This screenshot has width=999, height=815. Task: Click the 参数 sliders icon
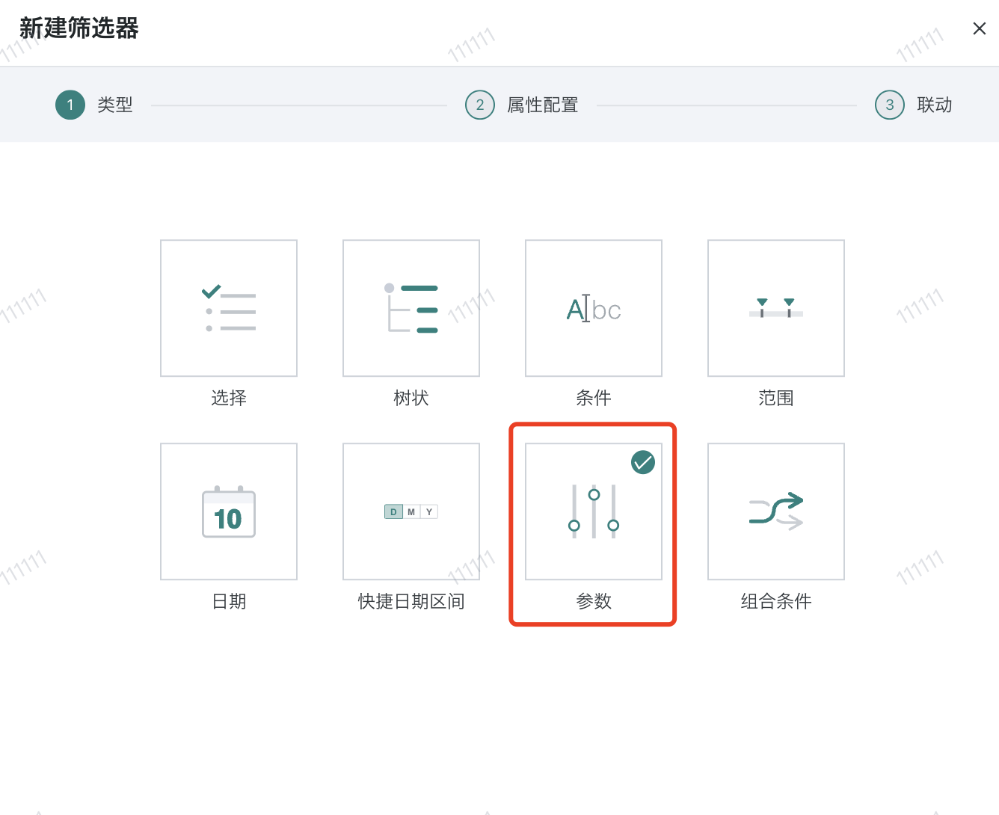[x=594, y=511]
